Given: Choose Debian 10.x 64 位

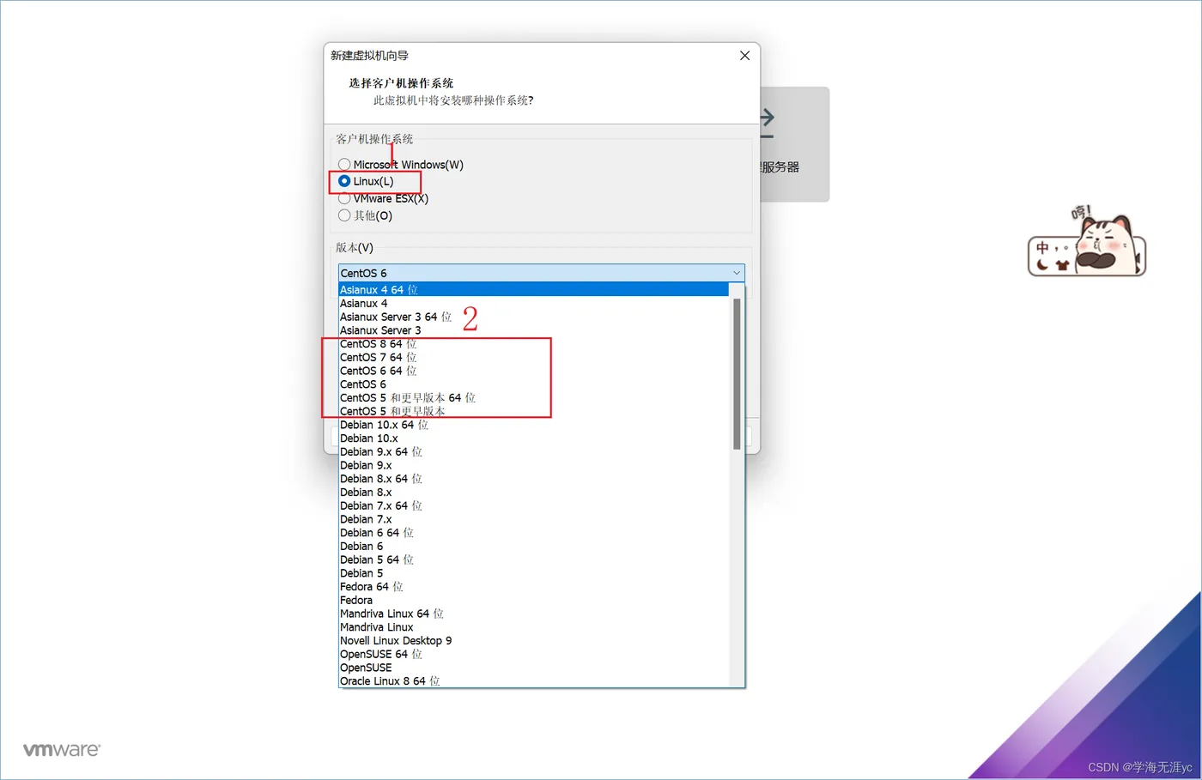Looking at the screenshot, I should 533,425.
